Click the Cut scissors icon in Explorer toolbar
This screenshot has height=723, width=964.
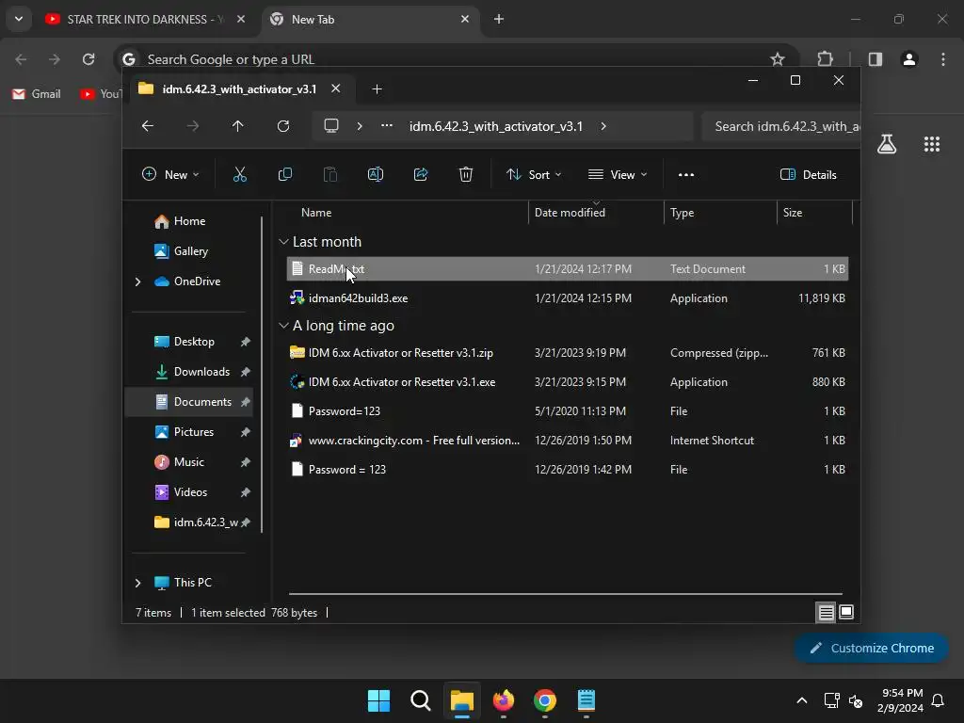pos(240,174)
